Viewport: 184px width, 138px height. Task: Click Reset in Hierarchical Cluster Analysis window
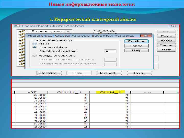(x=166, y=41)
